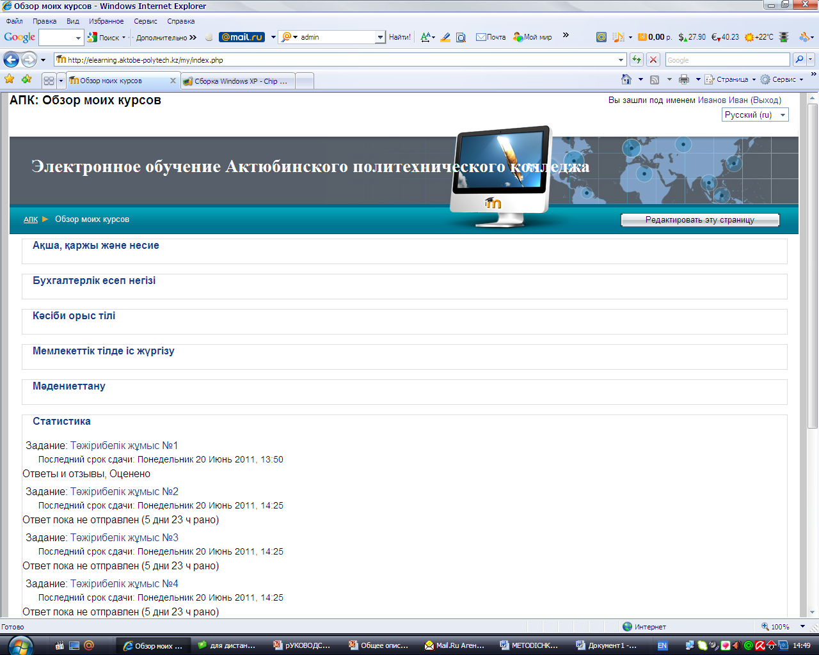Click the Print icon in command bar
The image size is (819, 655).
(683, 80)
